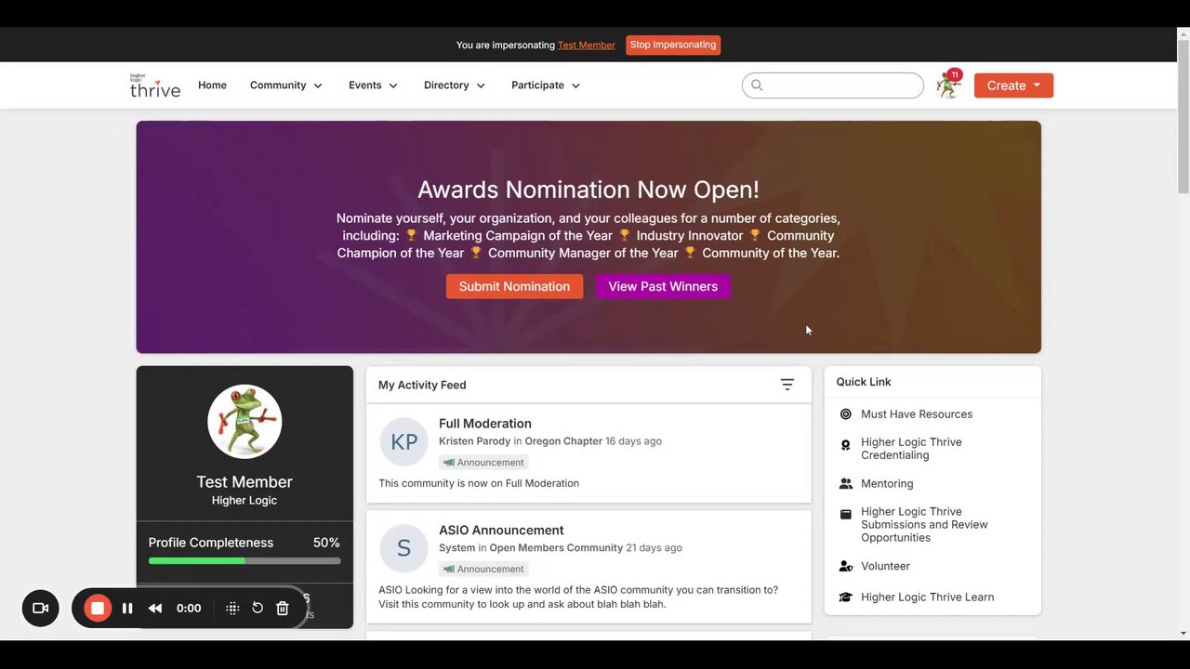Expand the Participate menu
This screenshot has height=669, width=1190.
546,85
